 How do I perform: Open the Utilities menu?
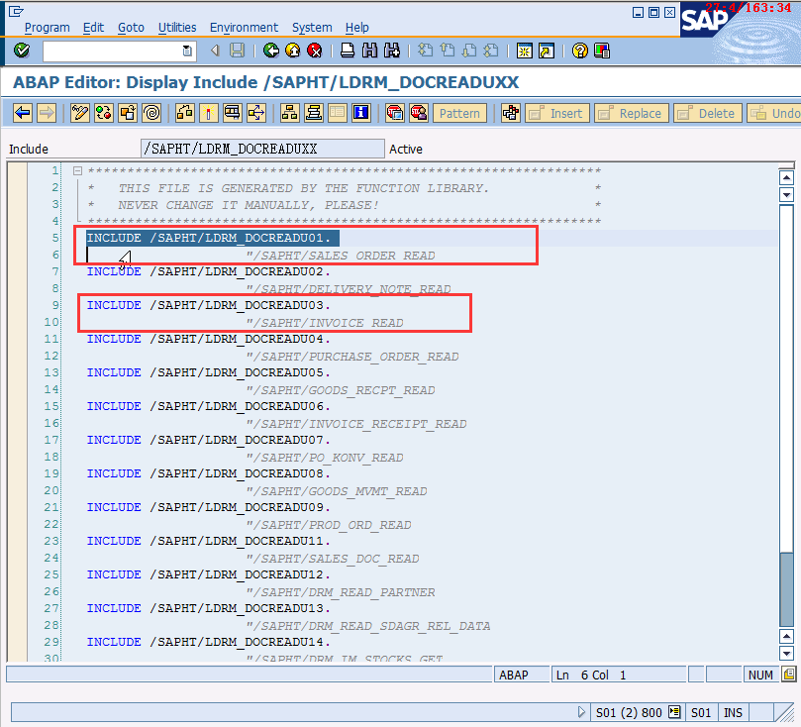pyautogui.click(x=178, y=27)
